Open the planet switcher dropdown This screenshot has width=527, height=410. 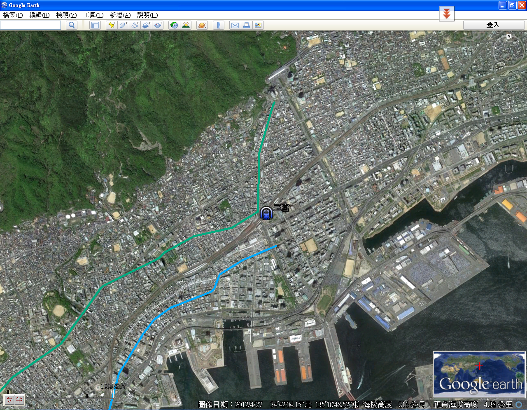202,25
